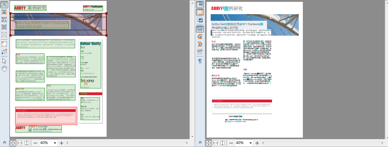Screen dimensions: 388x147
Task: Click Fit to Width in Text pane
Action: (216, 143)
